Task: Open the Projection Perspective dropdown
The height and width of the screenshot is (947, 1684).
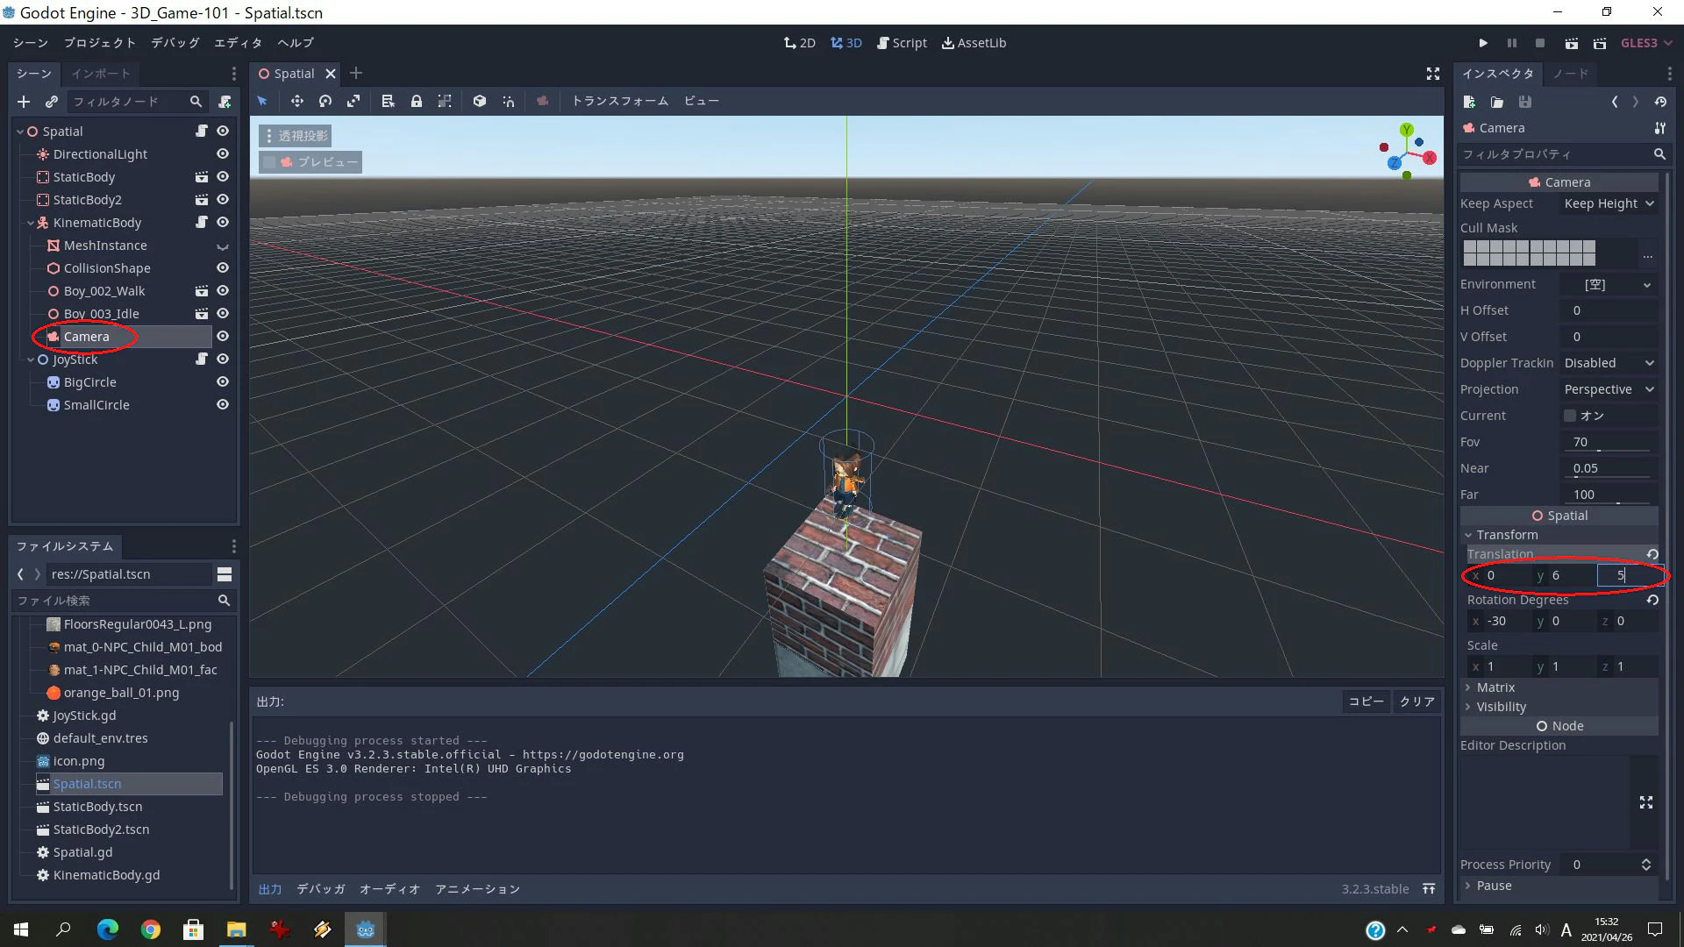Action: click(1609, 389)
